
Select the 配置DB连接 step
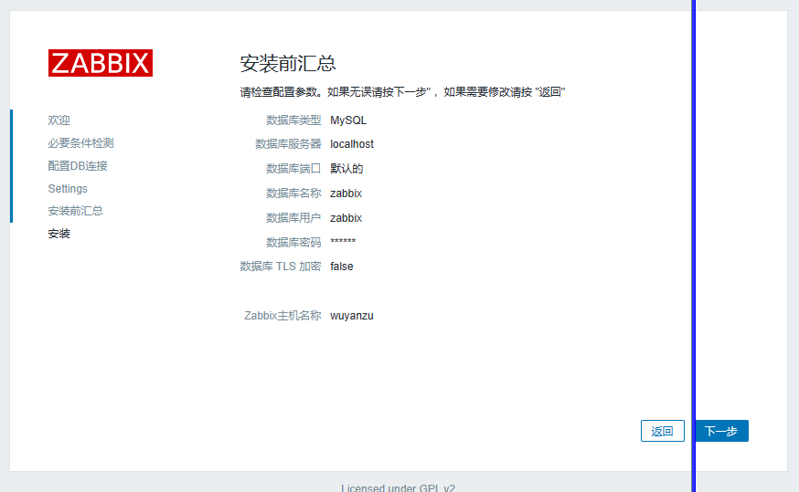(x=78, y=166)
